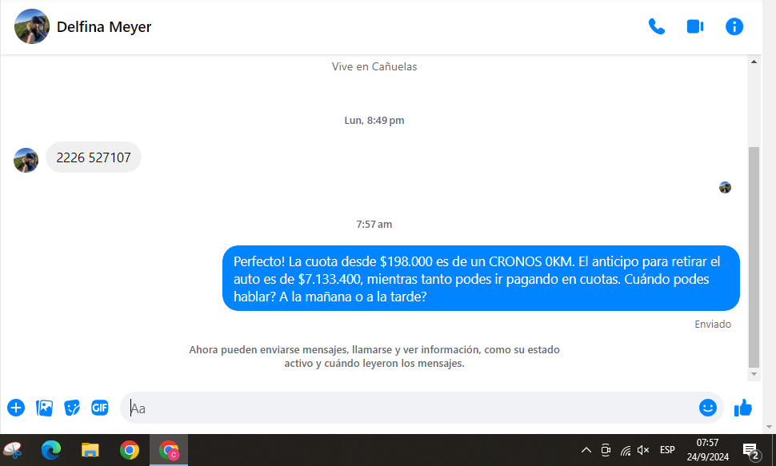The height and width of the screenshot is (466, 776).
Task: Click the conversation scrollbar thumb
Action: click(x=754, y=257)
